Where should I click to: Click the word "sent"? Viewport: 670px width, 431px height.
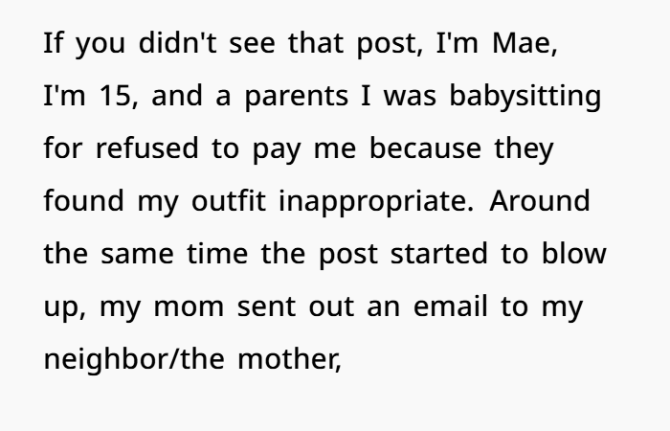(x=267, y=306)
